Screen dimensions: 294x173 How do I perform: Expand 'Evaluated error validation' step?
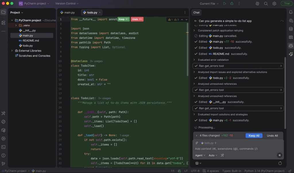click(194, 60)
